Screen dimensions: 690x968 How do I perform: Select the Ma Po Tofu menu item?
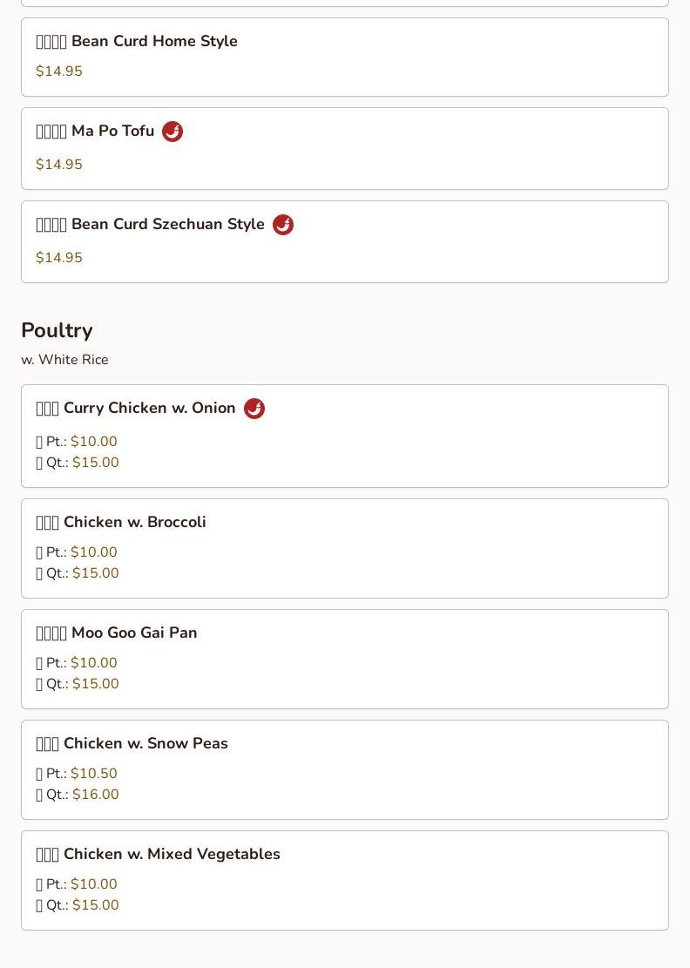112,132
